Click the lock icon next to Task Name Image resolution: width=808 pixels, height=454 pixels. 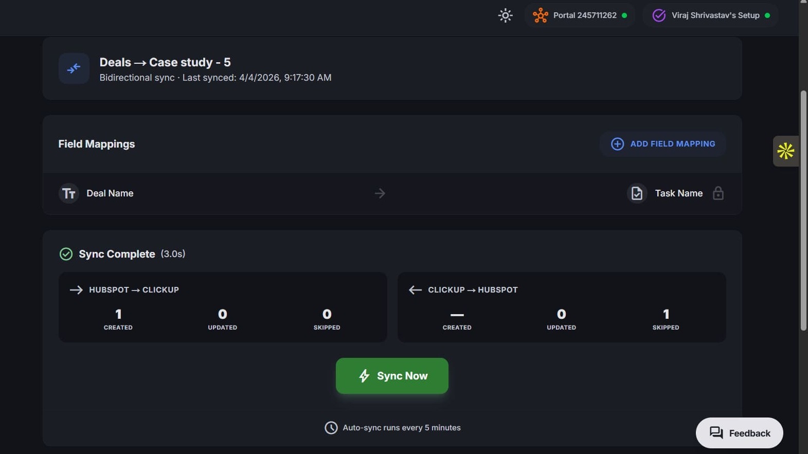(x=718, y=193)
